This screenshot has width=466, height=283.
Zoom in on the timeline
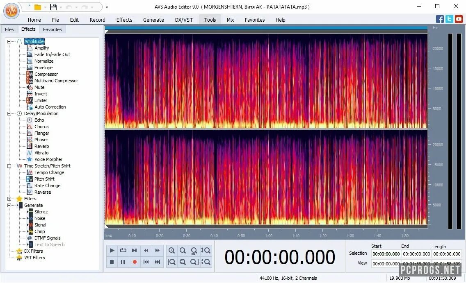pos(171,251)
